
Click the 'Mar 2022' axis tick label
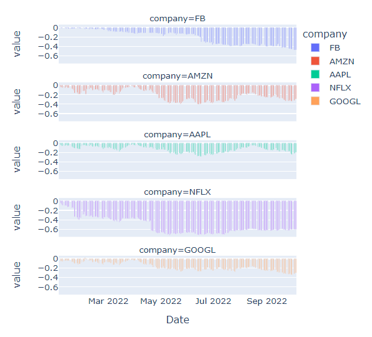(x=108, y=301)
